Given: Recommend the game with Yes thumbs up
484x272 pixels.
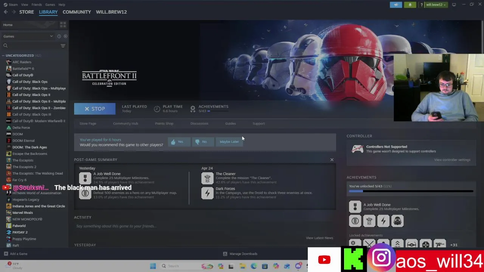Looking at the screenshot, I should click(179, 142).
